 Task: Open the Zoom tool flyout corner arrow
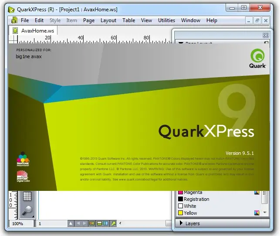pos(33,216)
